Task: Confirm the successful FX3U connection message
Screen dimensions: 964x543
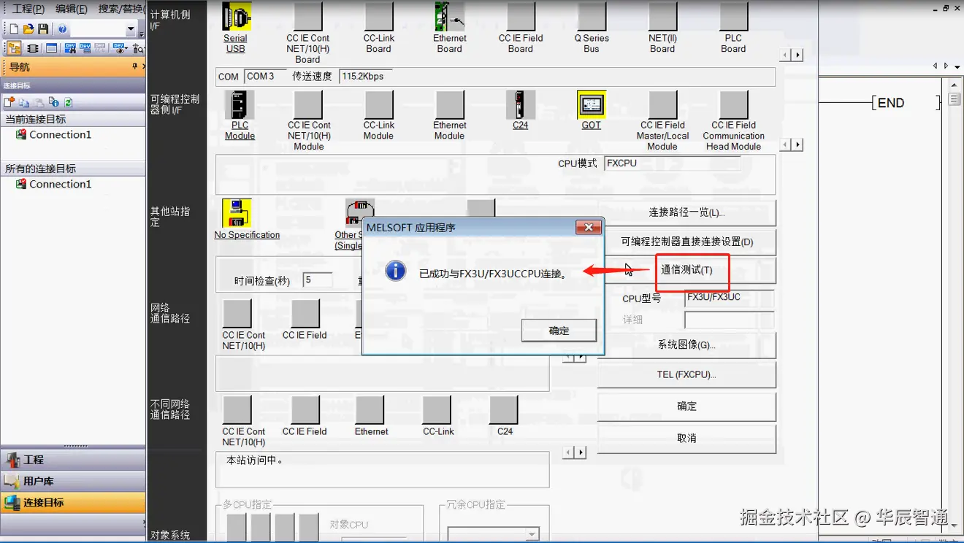Action: pyautogui.click(x=559, y=330)
